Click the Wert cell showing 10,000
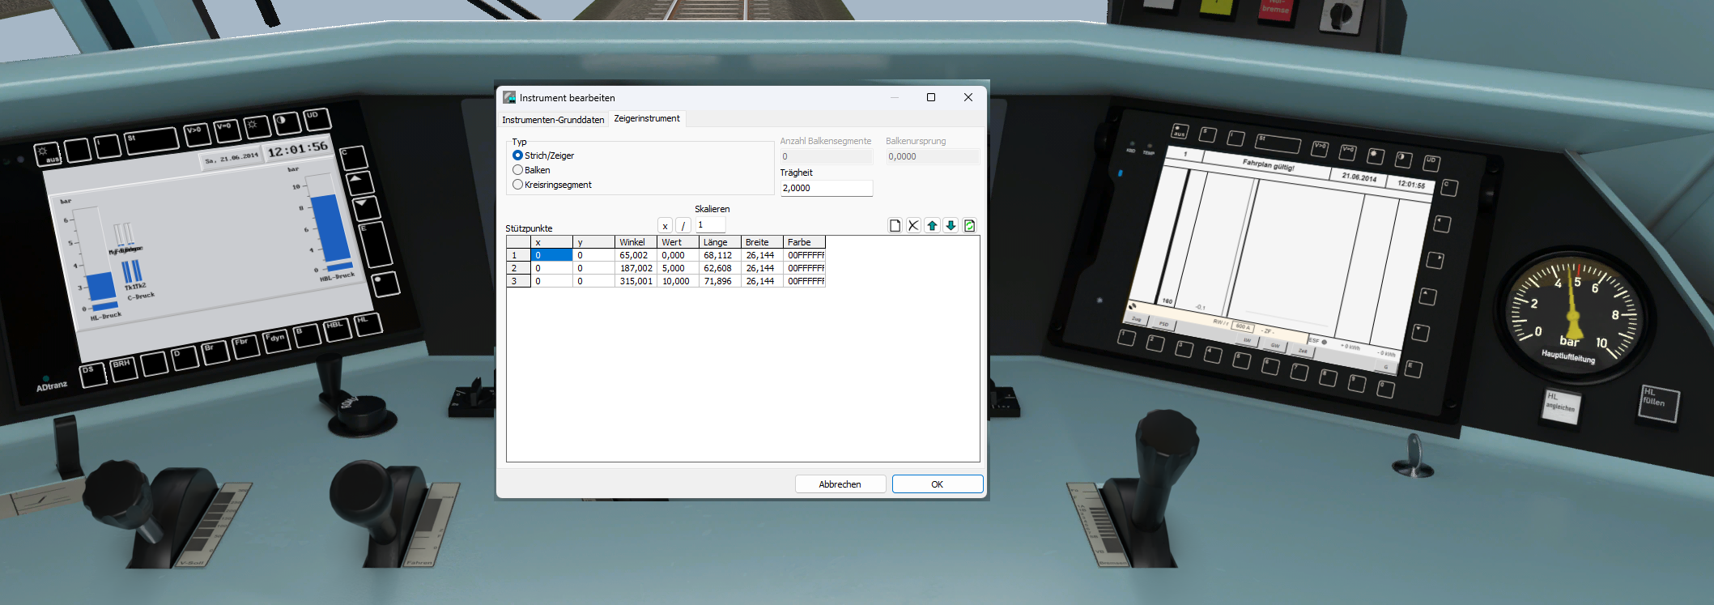This screenshot has height=605, width=1714. 678,281
